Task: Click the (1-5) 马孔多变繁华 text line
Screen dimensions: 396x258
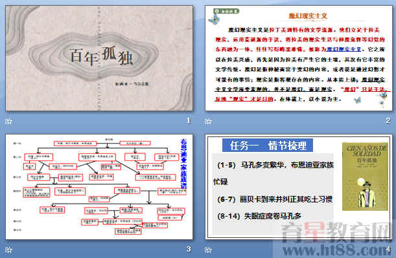Action: pyautogui.click(x=275, y=166)
